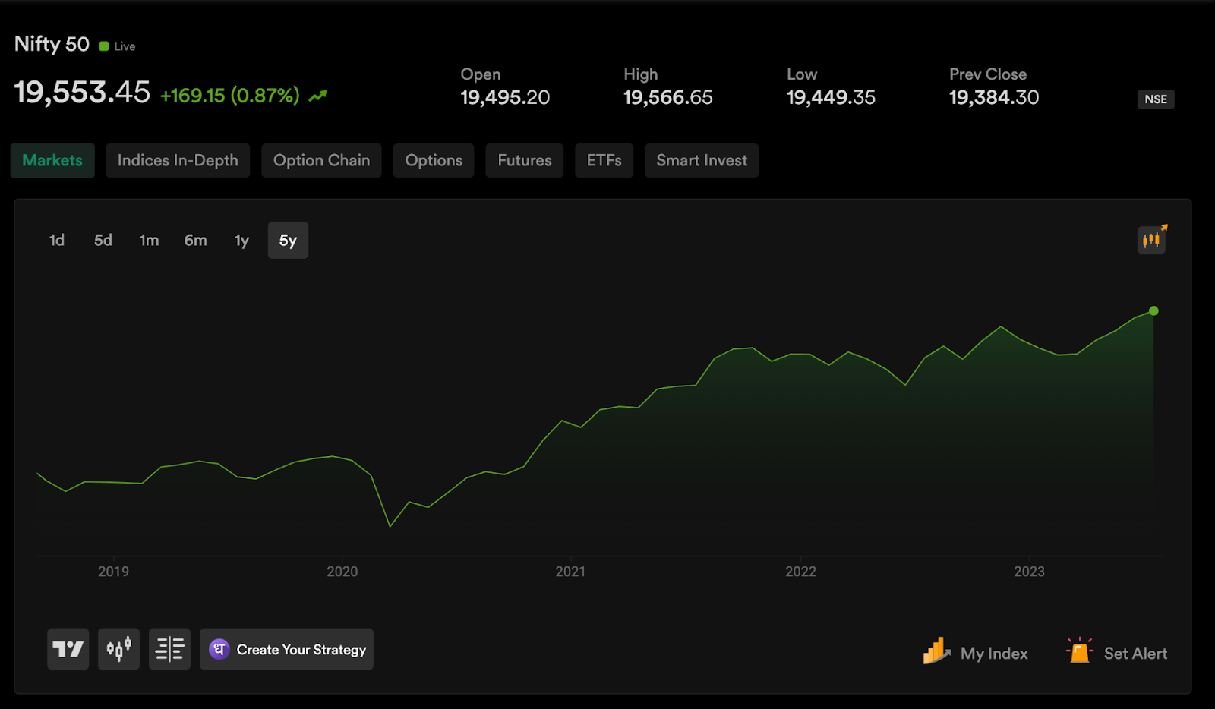Switch to the Option Chain tab
The height and width of the screenshot is (709, 1215).
click(x=322, y=160)
